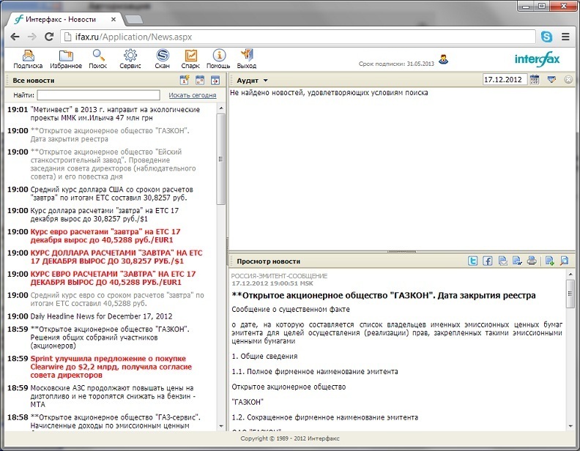Viewport: 580px width, 451px height.
Task: Share the news on Facebook
Action: point(488,261)
